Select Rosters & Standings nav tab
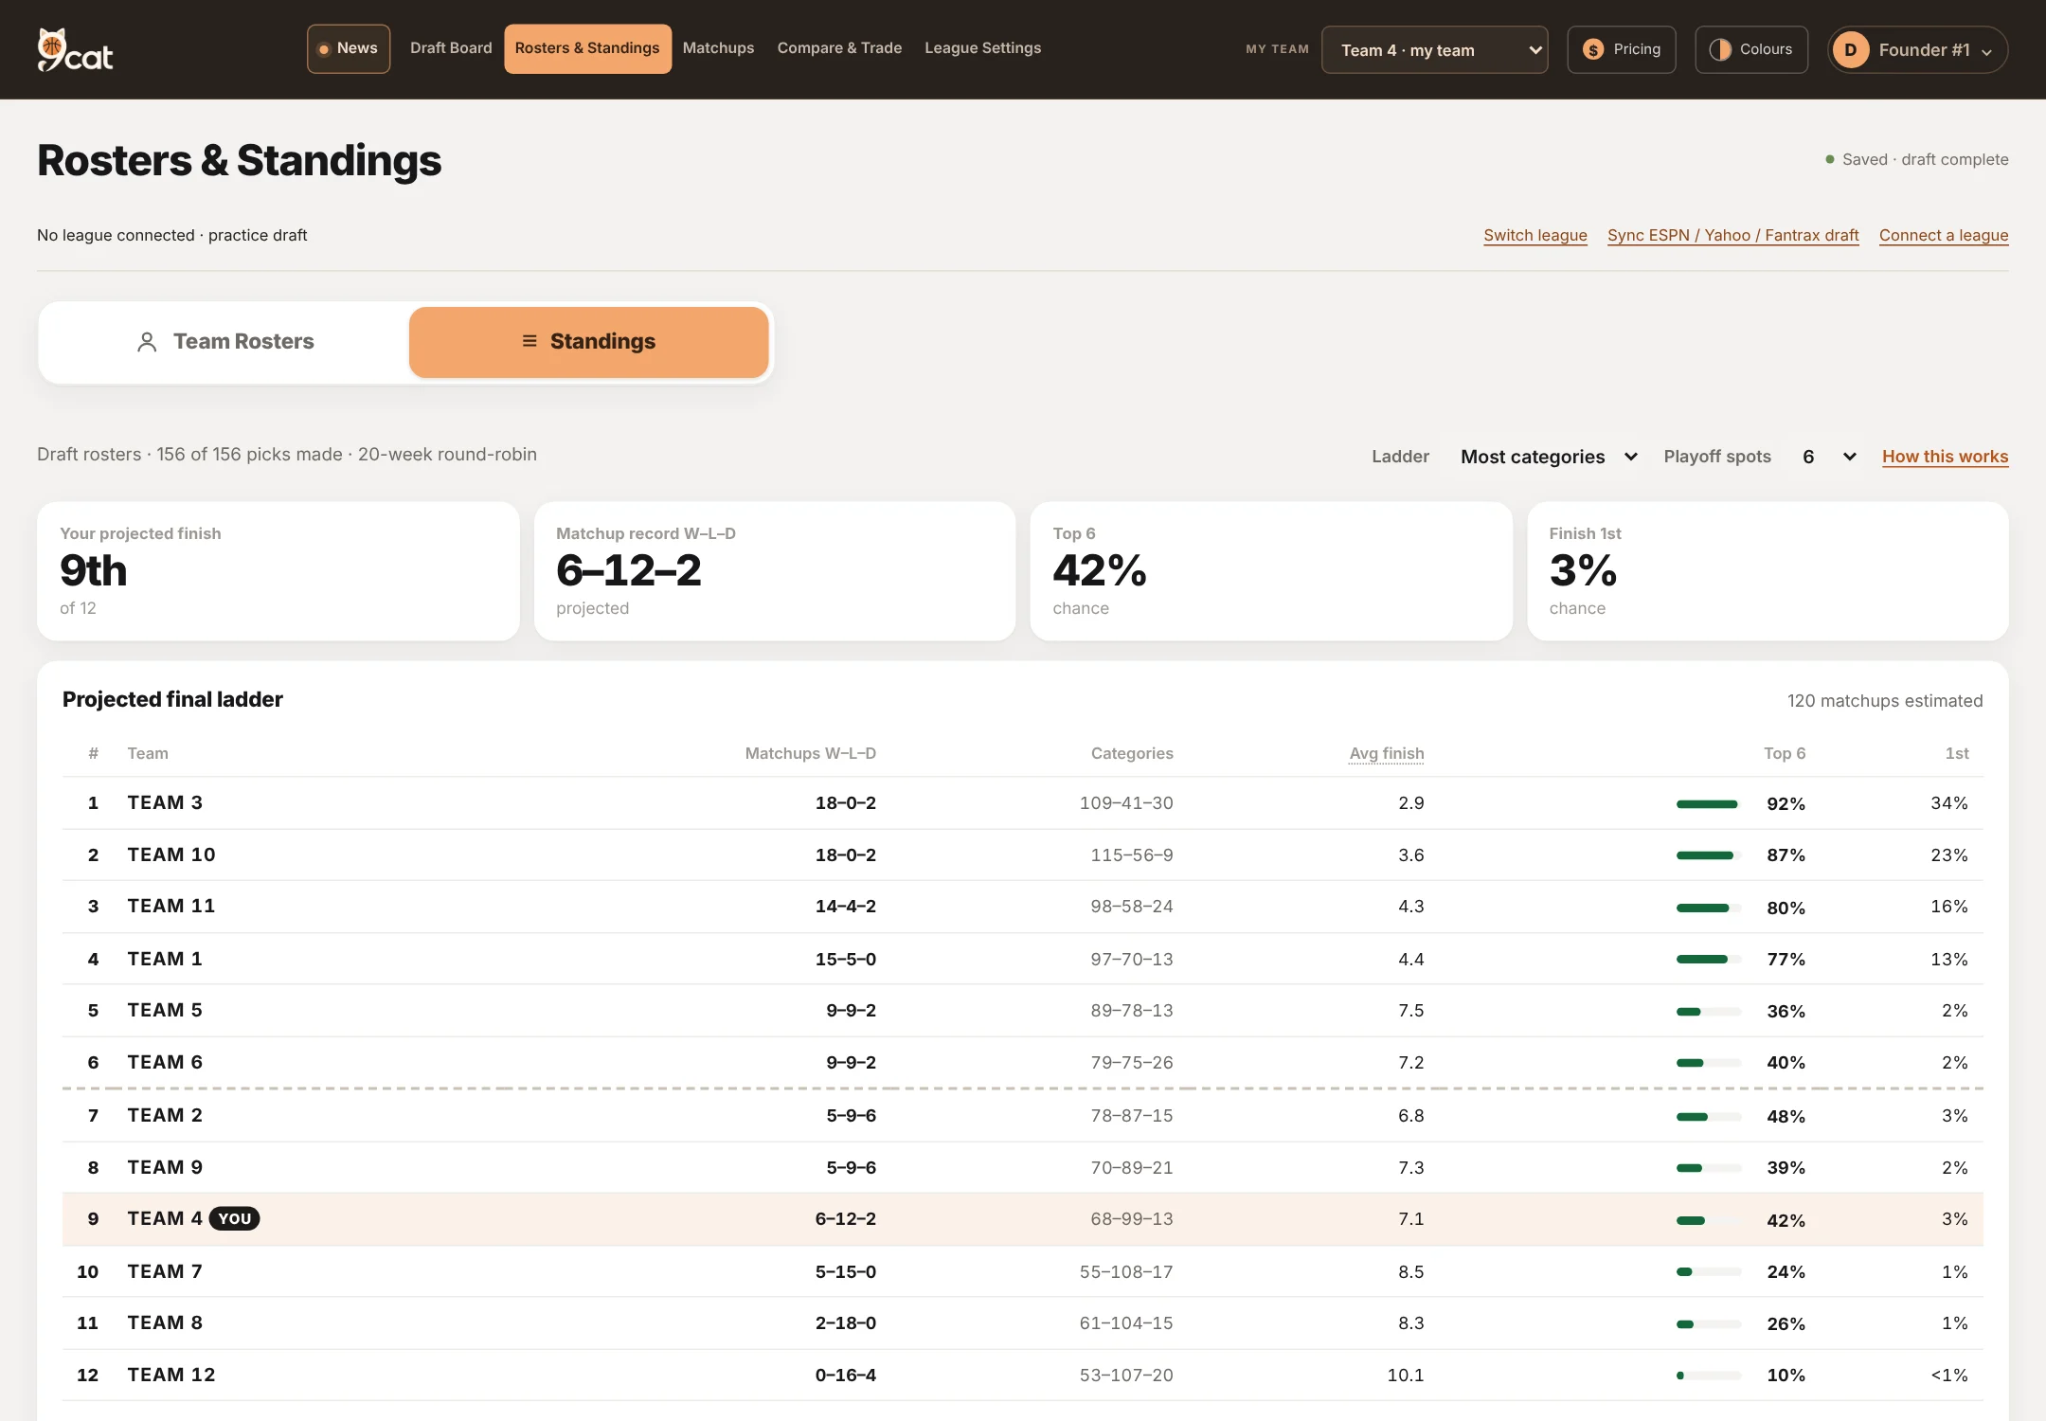This screenshot has width=2046, height=1421. tap(587, 48)
